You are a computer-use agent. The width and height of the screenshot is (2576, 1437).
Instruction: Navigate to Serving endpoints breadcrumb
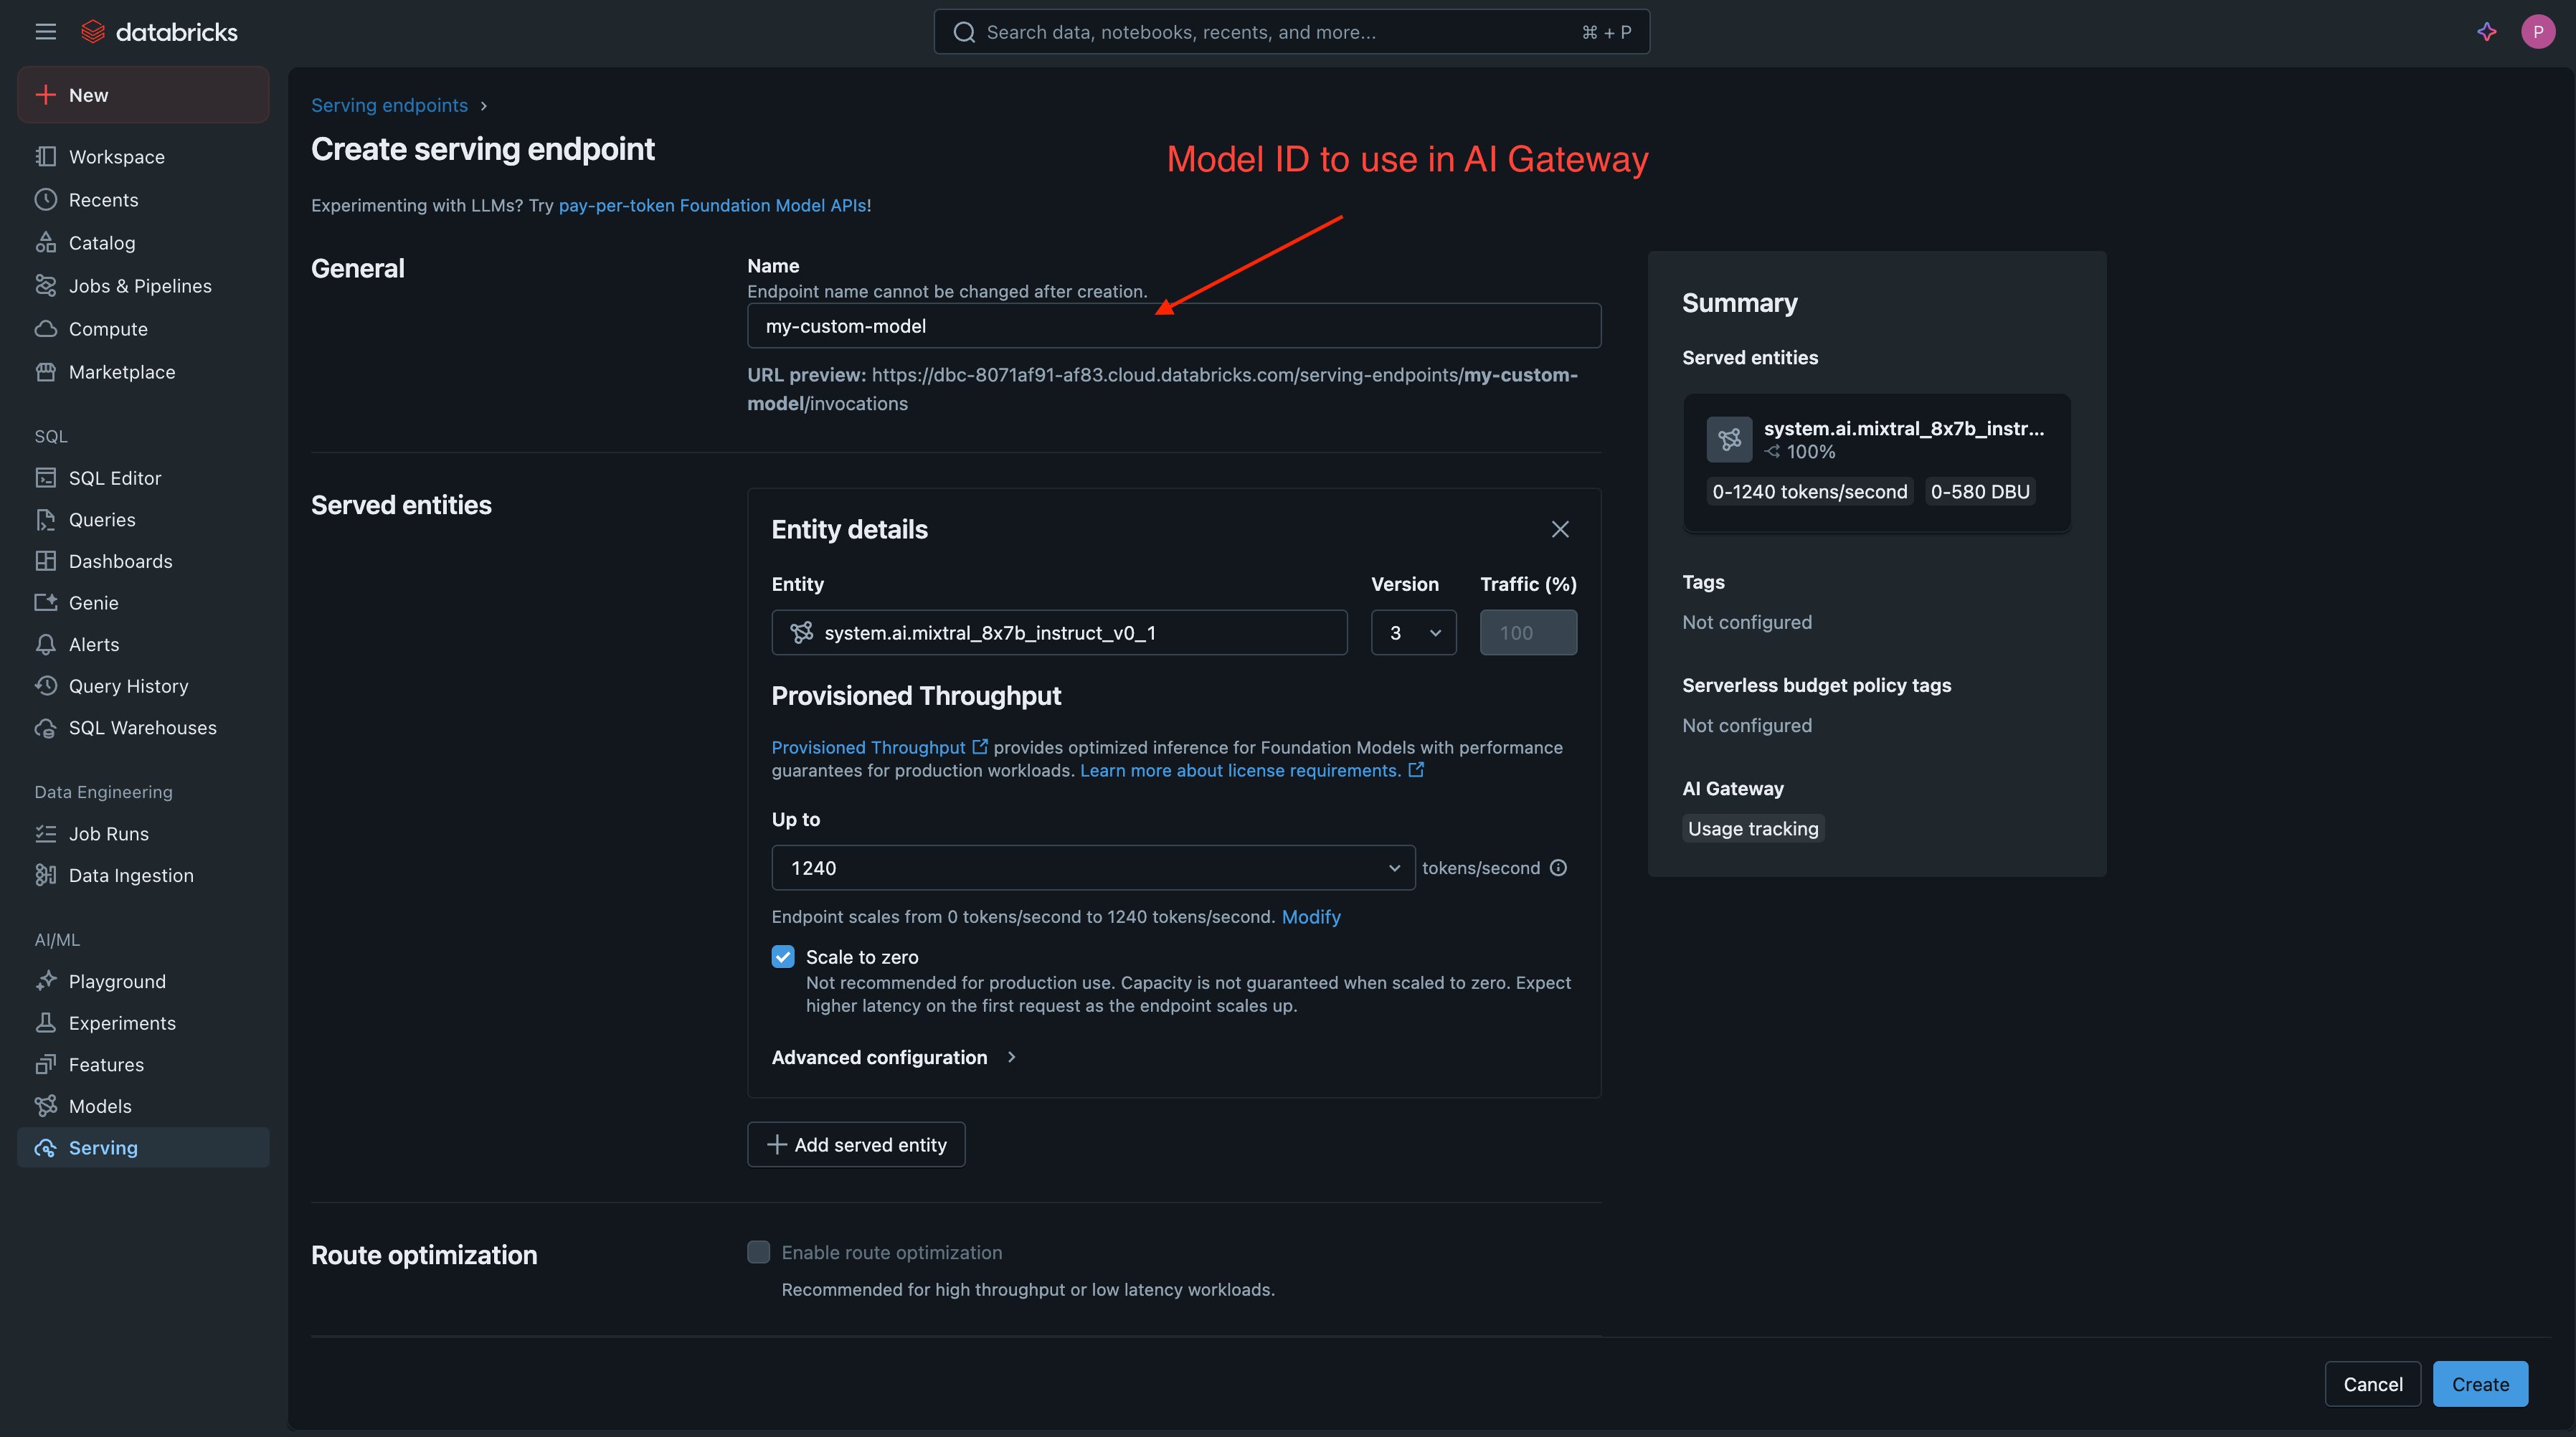pos(389,105)
